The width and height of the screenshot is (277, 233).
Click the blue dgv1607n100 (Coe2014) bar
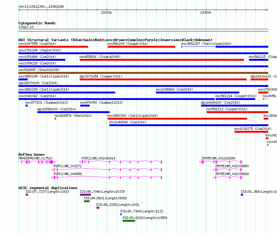[143, 86]
